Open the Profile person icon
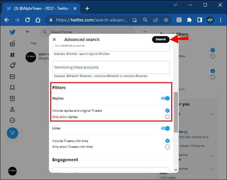This screenshot has width=227, height=180. 12,109
